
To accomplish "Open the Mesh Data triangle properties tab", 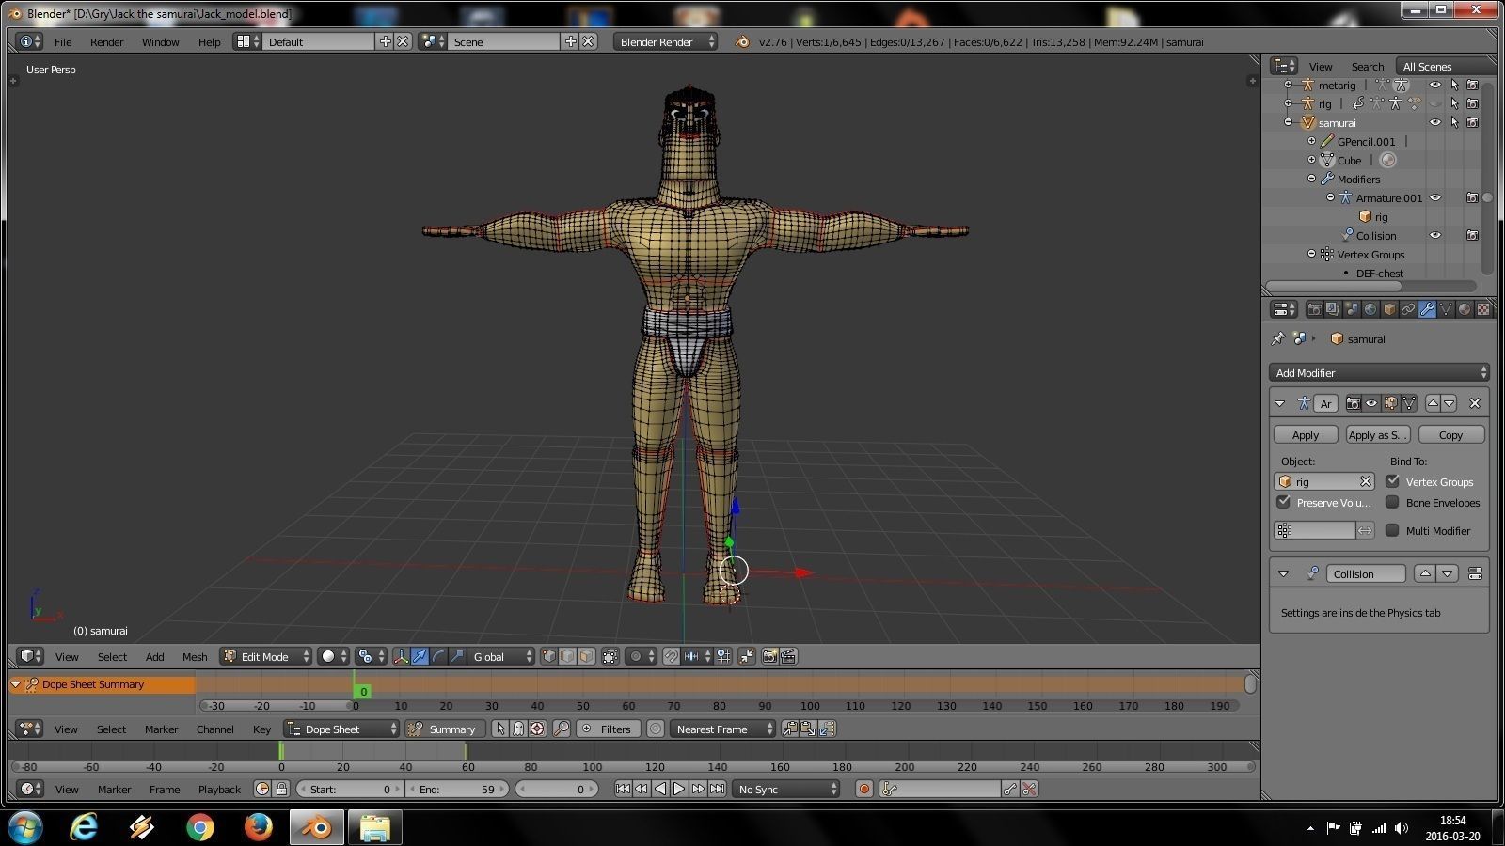I will [x=1446, y=309].
